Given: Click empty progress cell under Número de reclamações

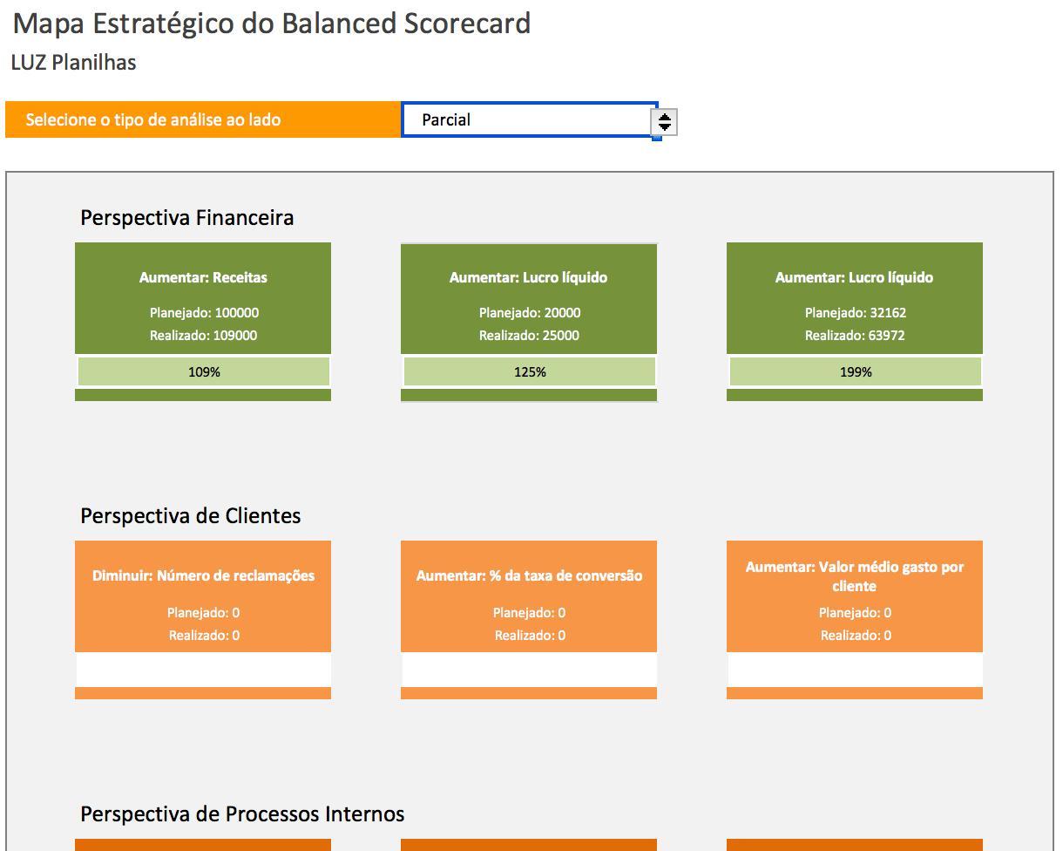Looking at the screenshot, I should 203,670.
